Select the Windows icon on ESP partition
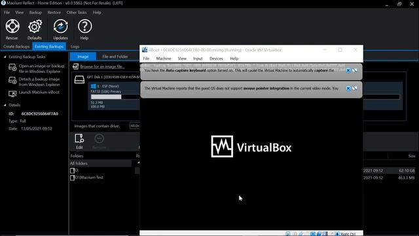 tap(93, 86)
